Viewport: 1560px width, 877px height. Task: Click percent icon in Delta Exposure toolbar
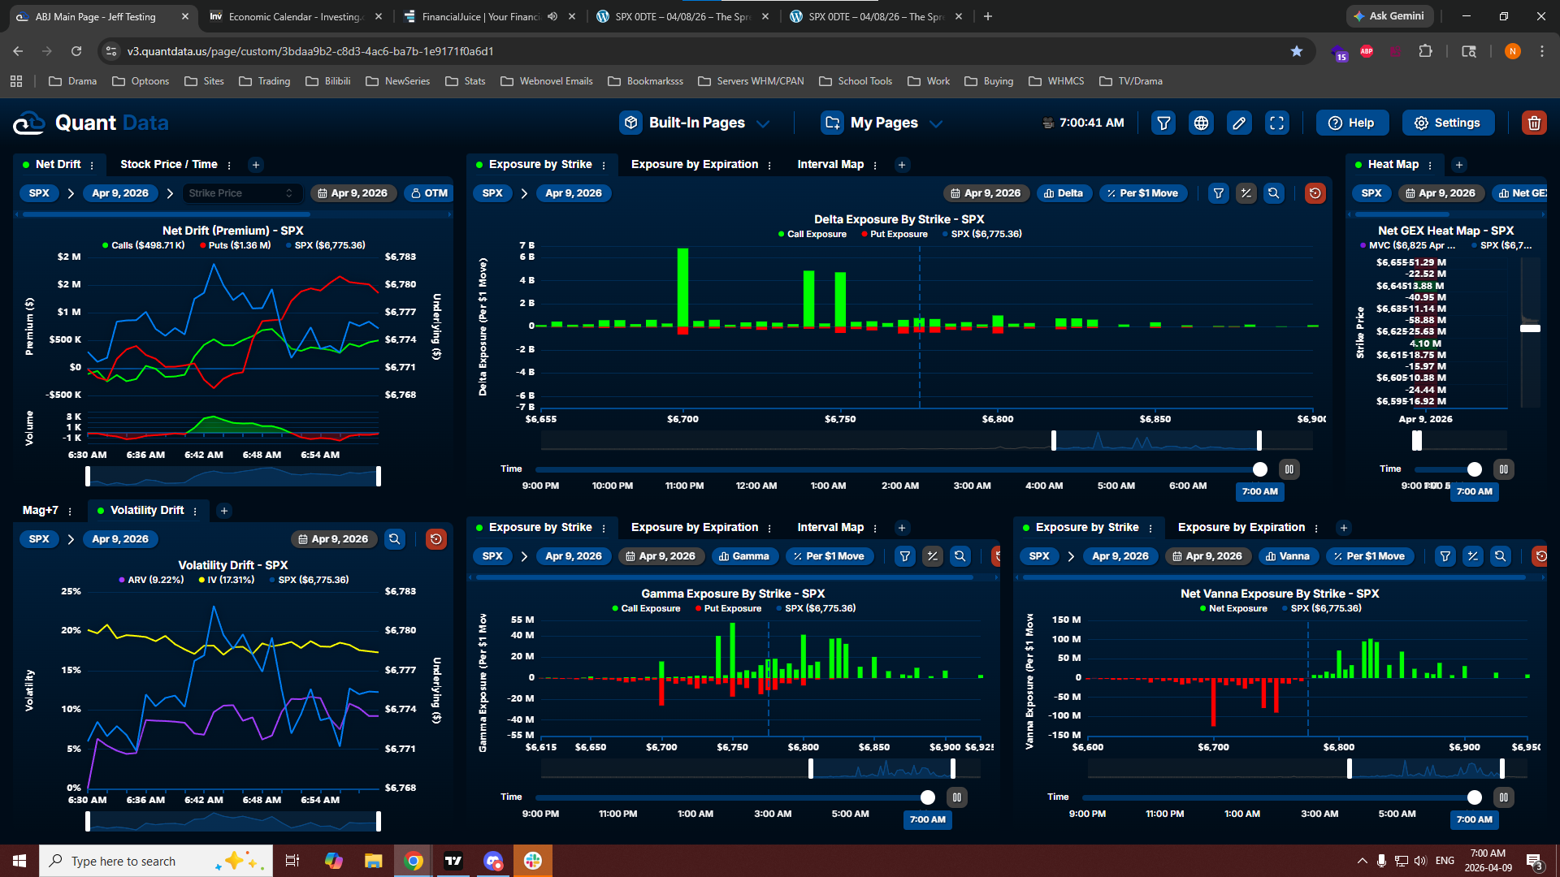click(1246, 193)
